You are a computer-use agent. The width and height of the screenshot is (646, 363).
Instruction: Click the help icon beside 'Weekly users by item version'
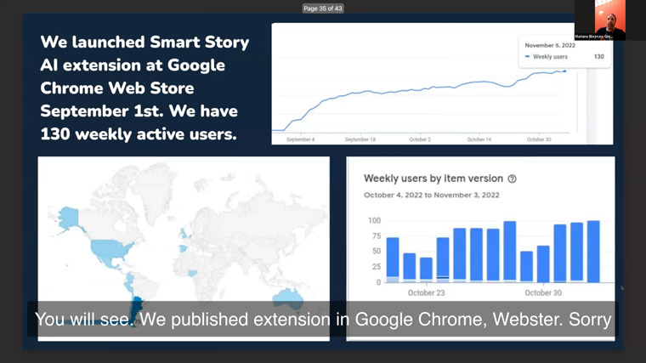(512, 179)
